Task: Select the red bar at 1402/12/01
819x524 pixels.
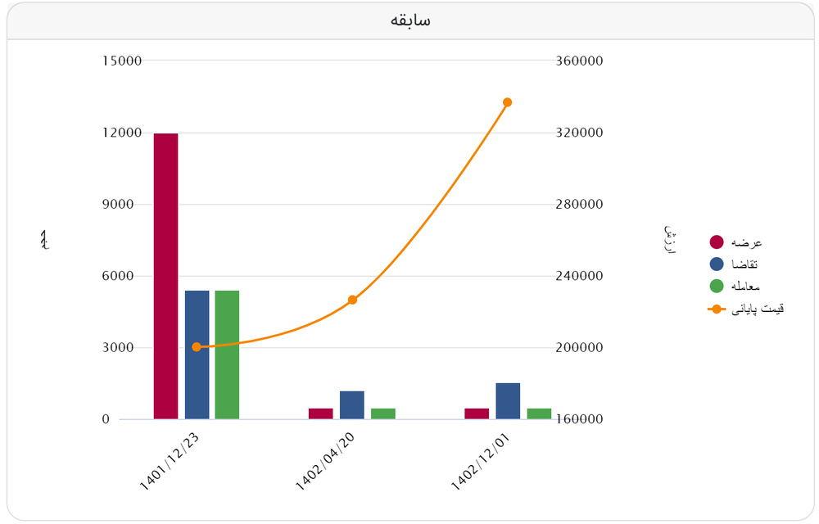Action: 477,413
